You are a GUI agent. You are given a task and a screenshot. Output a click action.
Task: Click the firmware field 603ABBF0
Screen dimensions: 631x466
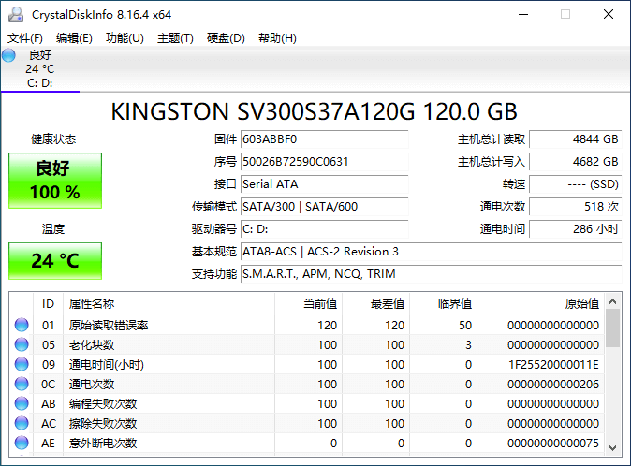pyautogui.click(x=324, y=139)
